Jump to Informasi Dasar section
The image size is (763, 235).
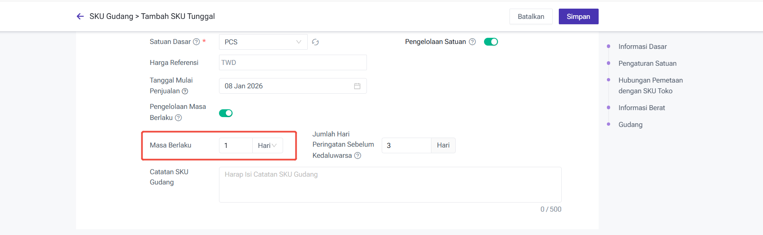point(642,46)
